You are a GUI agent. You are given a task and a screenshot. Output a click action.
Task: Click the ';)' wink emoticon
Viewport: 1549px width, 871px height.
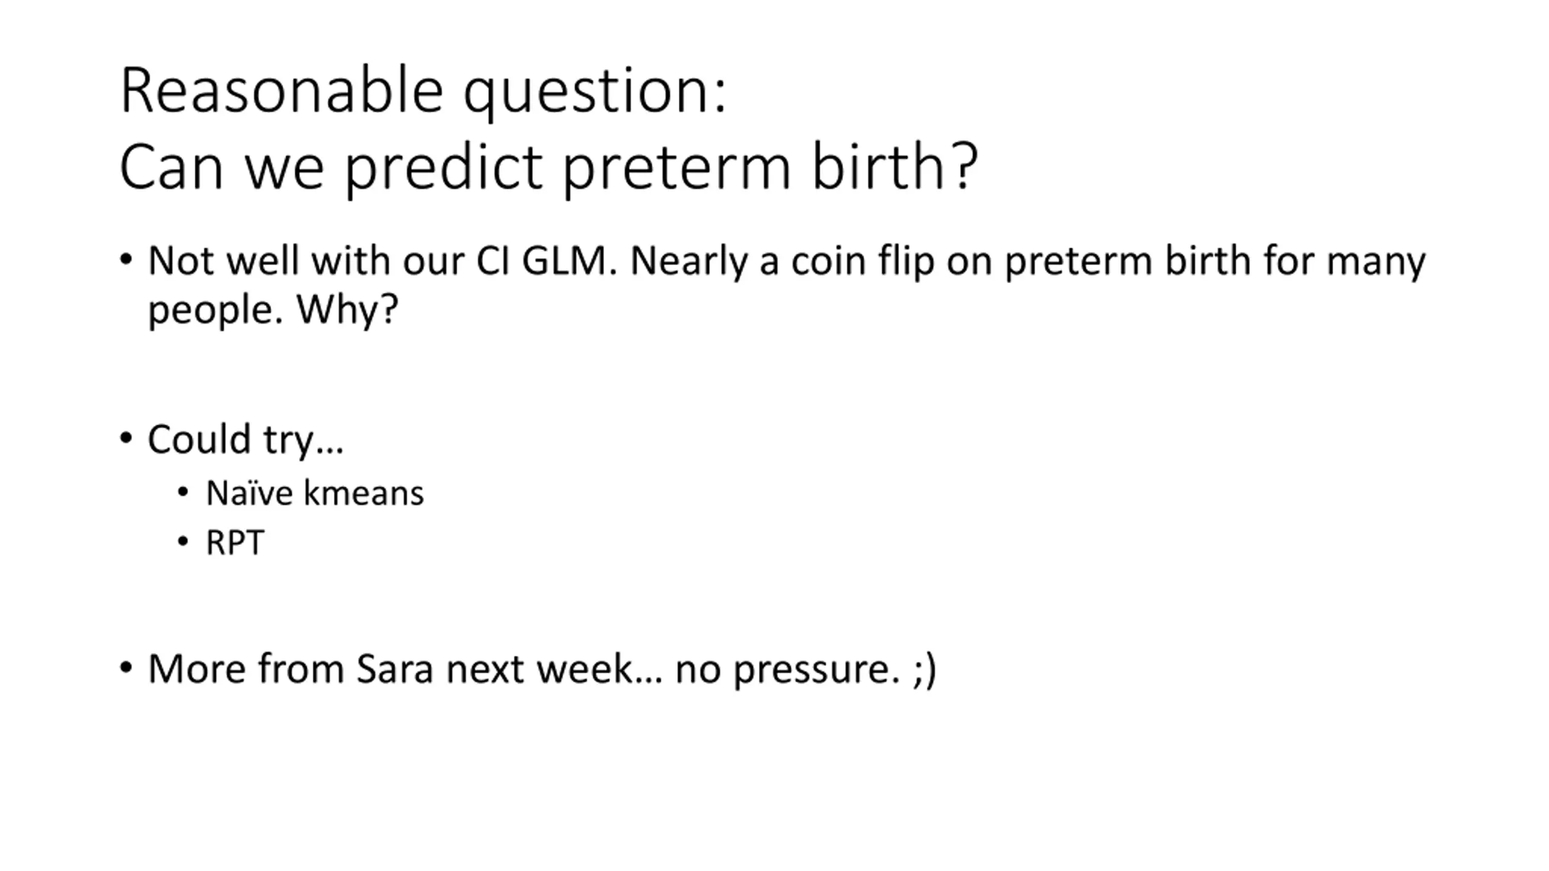point(925,670)
